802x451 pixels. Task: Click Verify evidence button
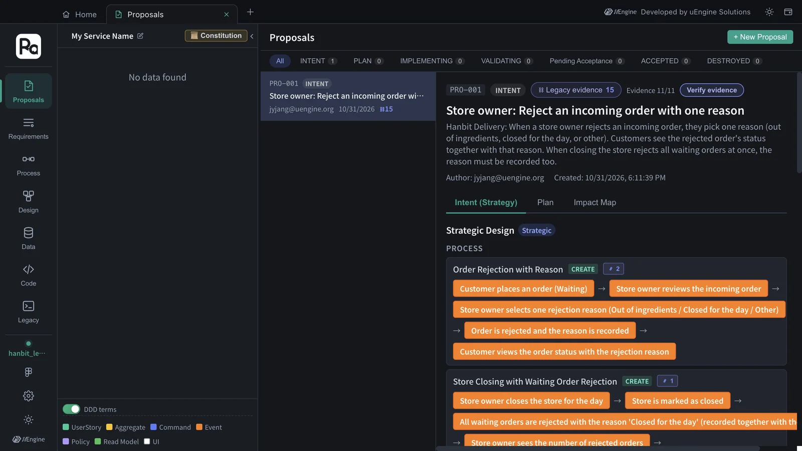point(712,90)
